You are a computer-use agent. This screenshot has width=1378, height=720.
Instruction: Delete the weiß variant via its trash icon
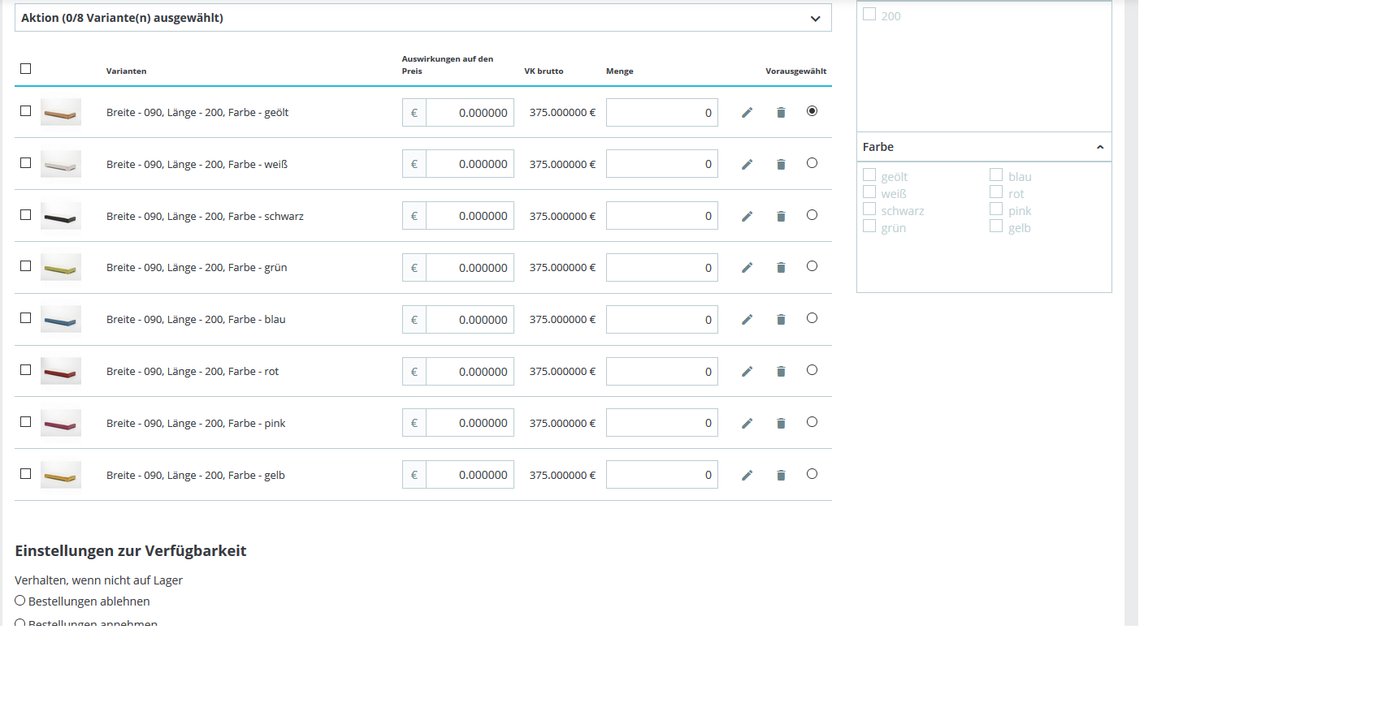pos(781,165)
